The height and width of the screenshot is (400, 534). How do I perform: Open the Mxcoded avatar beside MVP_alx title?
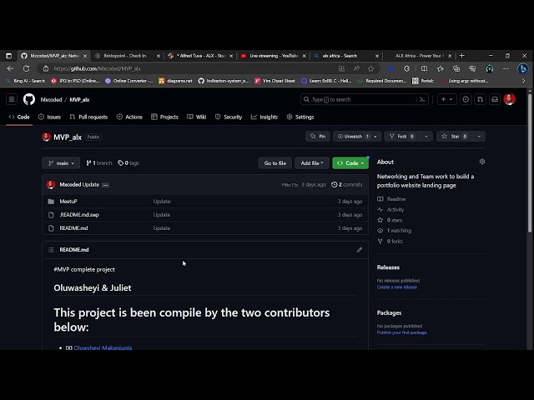pyautogui.click(x=47, y=137)
